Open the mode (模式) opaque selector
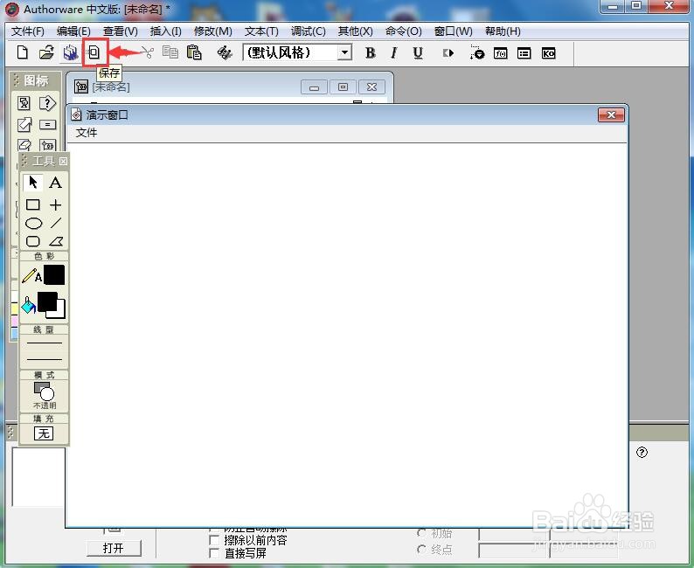 44,395
